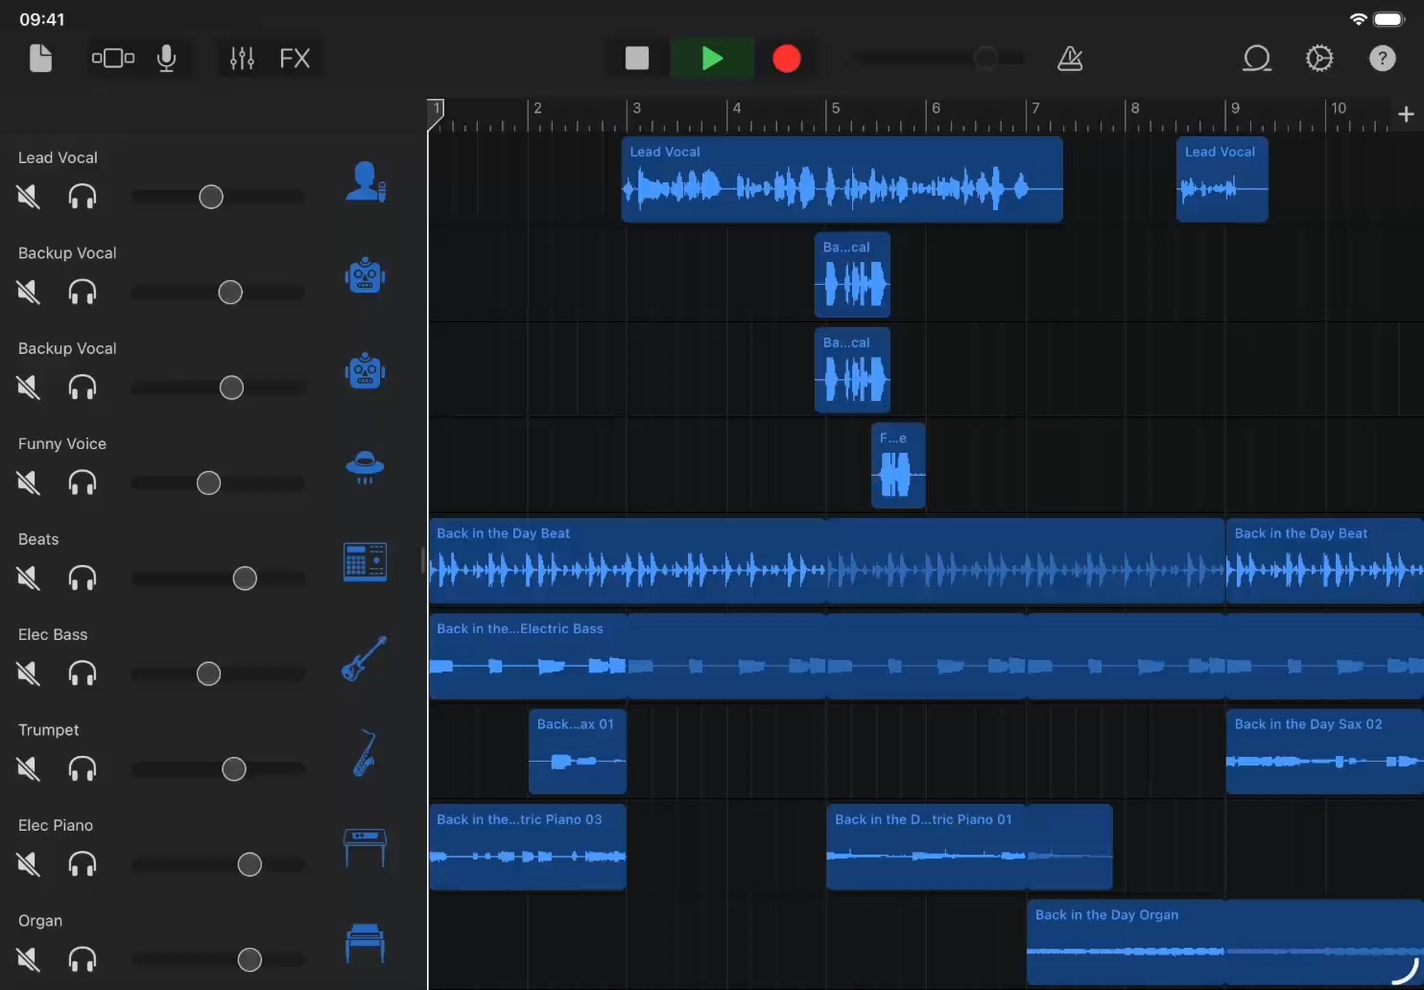The image size is (1424, 990).
Task: Click the Backup Vocal volume slider knob
Action: (x=230, y=293)
